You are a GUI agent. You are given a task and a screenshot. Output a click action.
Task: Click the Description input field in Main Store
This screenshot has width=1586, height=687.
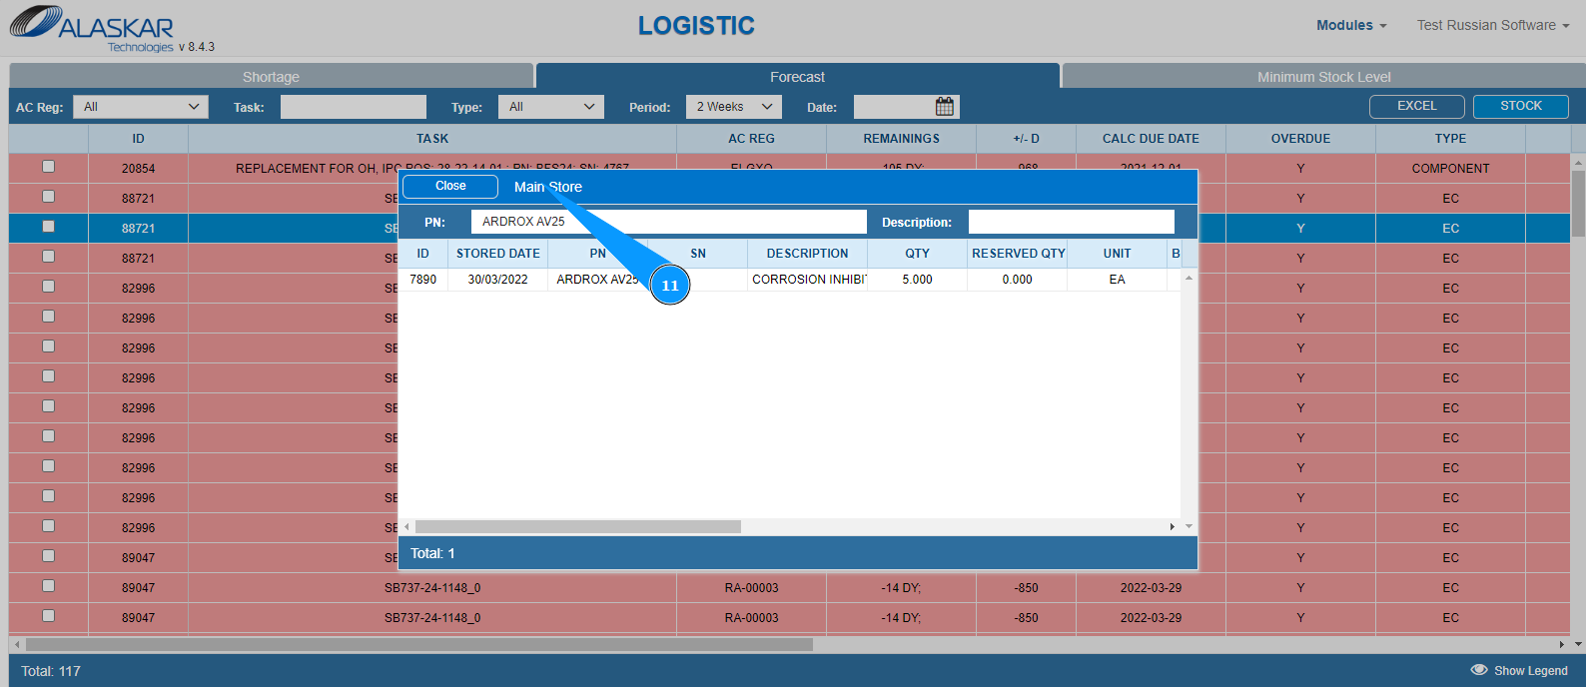[x=1072, y=222]
